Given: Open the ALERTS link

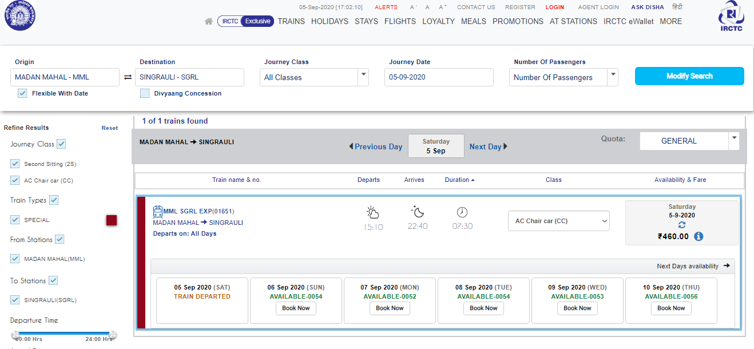Looking at the screenshot, I should tap(386, 7).
